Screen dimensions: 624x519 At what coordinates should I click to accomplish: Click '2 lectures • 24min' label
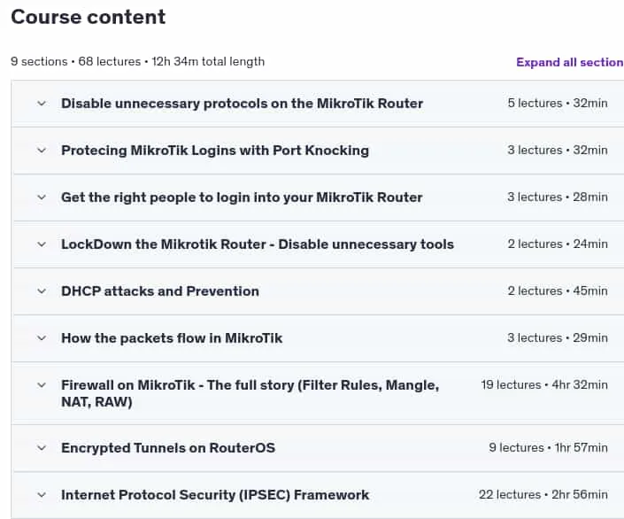tap(558, 244)
